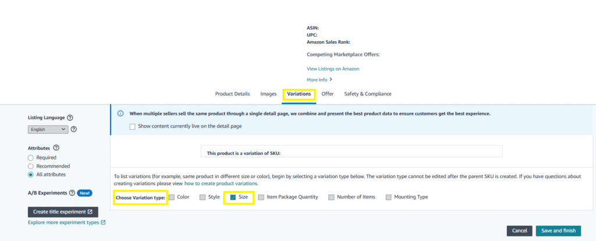The image size is (596, 241).
Task: Click the blue info icon in banner
Action: tap(120, 114)
